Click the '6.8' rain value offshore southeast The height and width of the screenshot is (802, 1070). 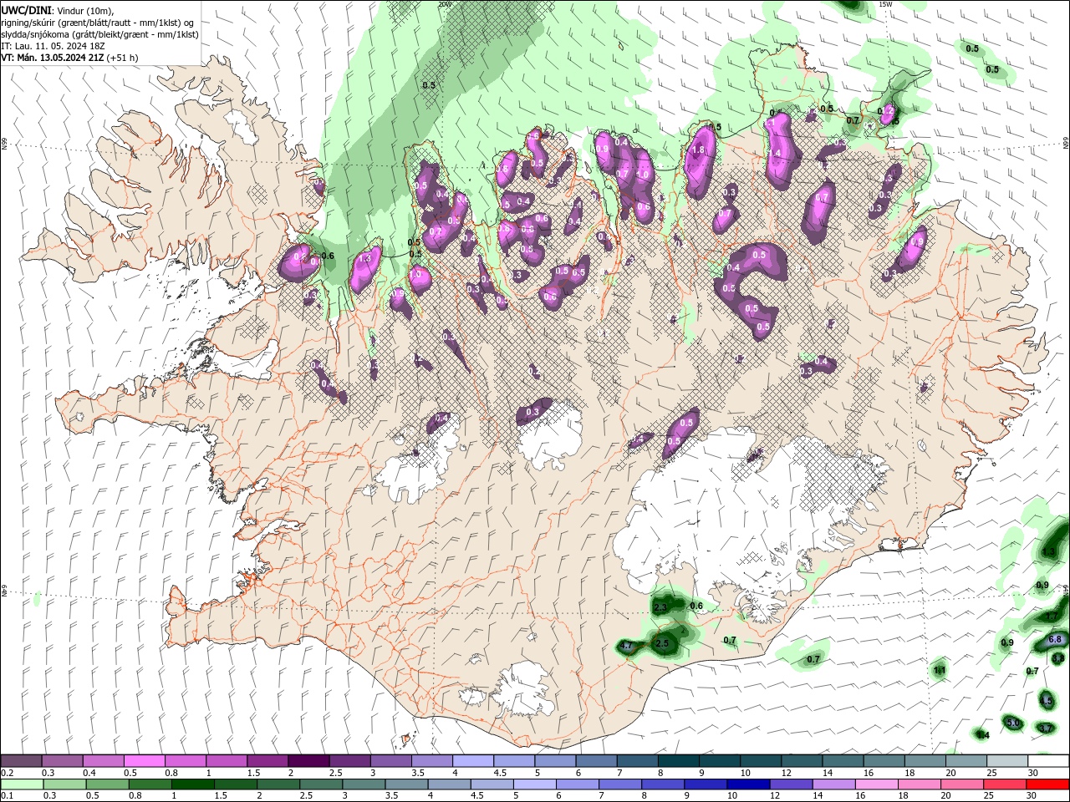(1055, 639)
